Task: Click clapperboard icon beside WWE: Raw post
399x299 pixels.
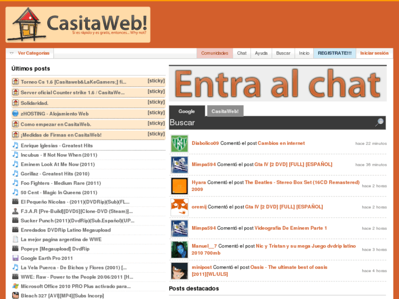Action: (15, 277)
